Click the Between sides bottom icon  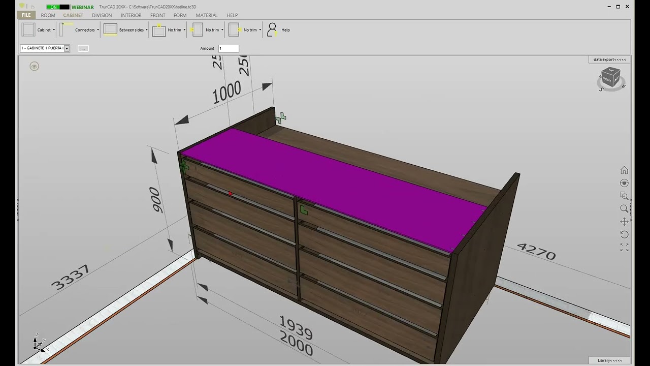coord(110,29)
